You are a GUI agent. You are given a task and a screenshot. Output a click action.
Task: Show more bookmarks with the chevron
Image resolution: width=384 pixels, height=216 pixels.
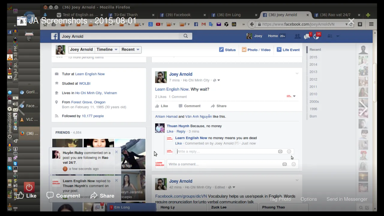click(243, 24)
